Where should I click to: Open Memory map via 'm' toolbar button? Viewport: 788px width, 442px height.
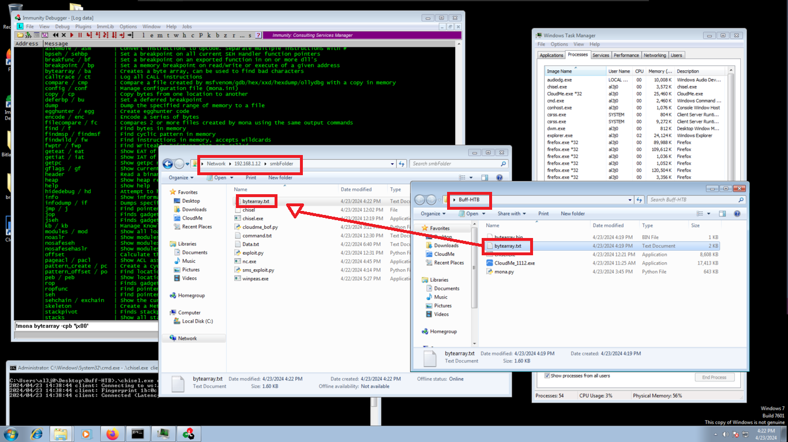(160, 35)
